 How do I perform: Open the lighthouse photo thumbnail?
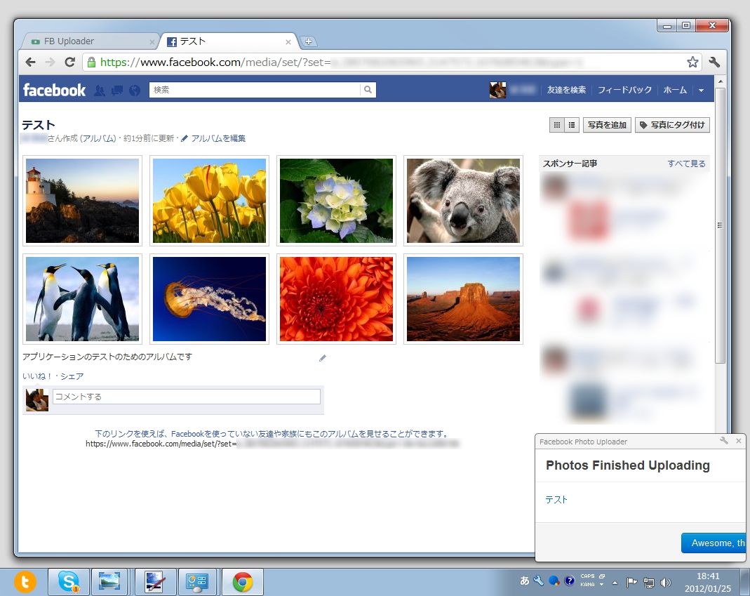82,201
